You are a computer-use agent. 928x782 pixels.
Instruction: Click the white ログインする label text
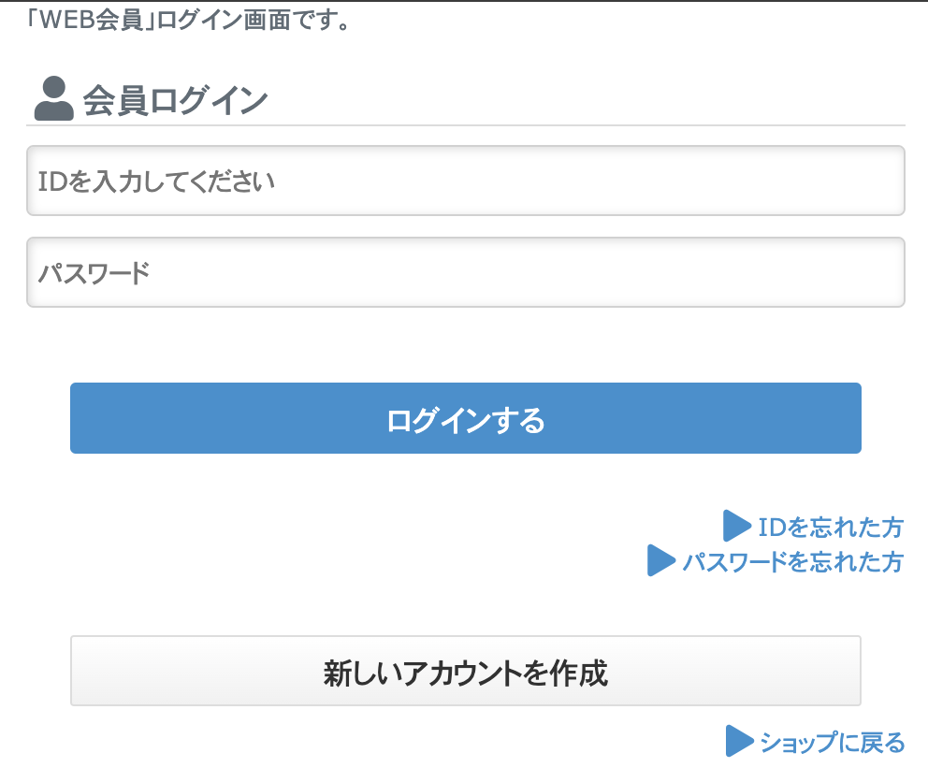(x=465, y=420)
